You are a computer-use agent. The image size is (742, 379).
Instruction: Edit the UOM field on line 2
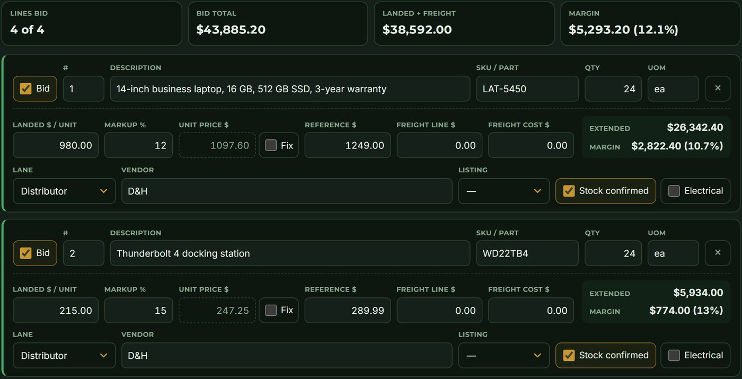pos(673,253)
